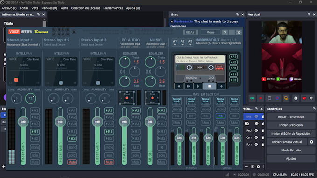Screen dimensions: 317x178
Task: Open Ajustes in Controles panel
Action: click(x=291, y=158)
